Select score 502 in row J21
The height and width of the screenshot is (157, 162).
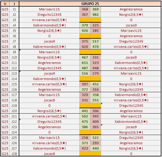[x=85, y=116]
